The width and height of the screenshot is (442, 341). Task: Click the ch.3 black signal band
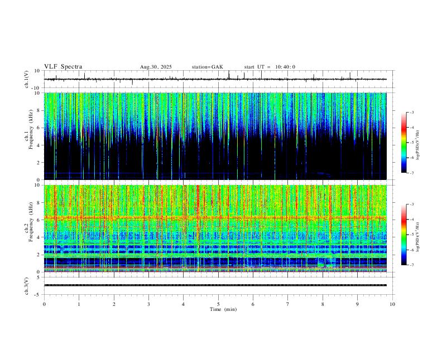click(215, 285)
